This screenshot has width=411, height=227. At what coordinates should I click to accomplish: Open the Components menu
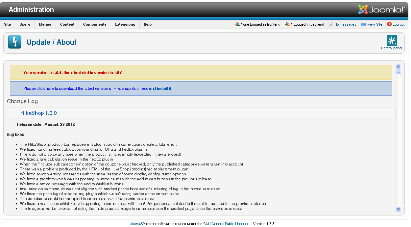point(95,24)
